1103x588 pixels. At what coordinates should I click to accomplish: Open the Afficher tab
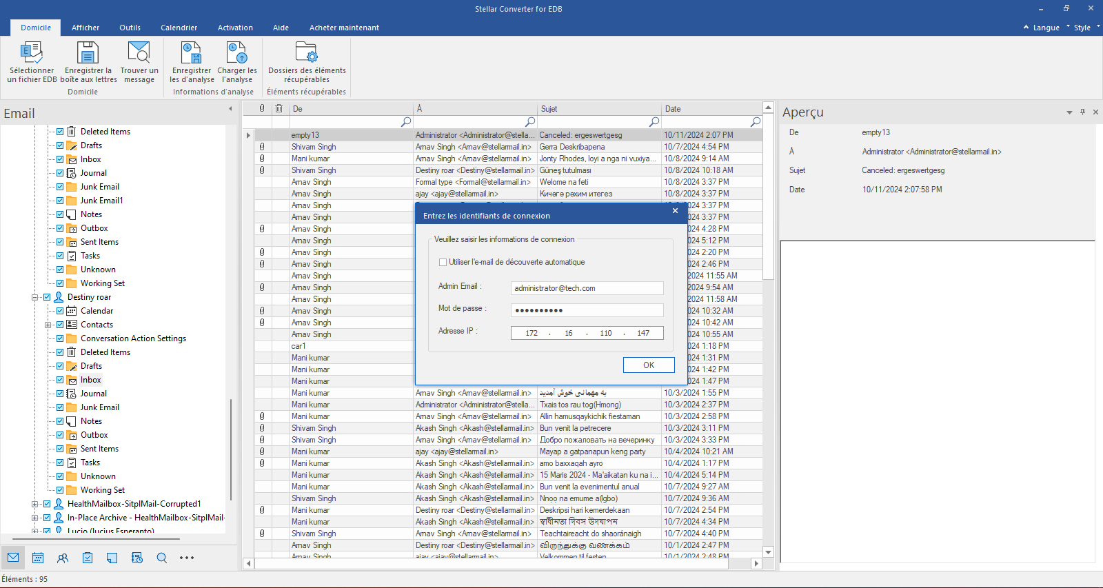[x=85, y=28]
